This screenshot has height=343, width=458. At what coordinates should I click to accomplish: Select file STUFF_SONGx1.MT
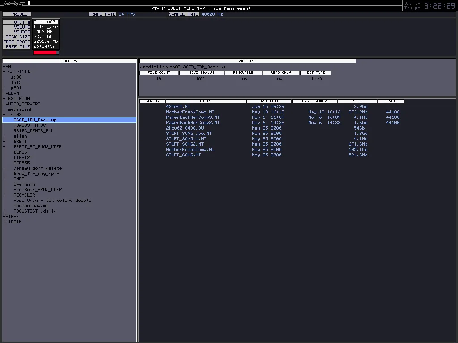coord(186,139)
